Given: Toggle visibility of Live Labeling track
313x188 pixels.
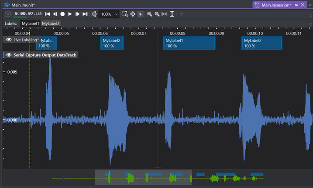Looking at the screenshot, I should click(9, 40).
